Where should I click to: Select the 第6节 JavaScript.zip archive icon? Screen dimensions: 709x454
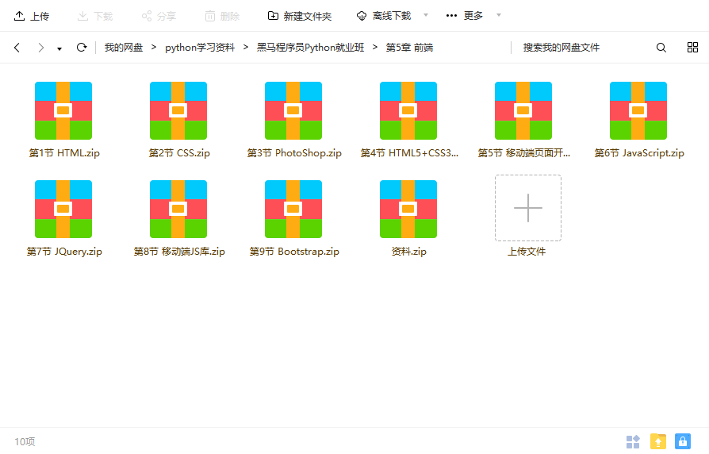pyautogui.click(x=638, y=110)
